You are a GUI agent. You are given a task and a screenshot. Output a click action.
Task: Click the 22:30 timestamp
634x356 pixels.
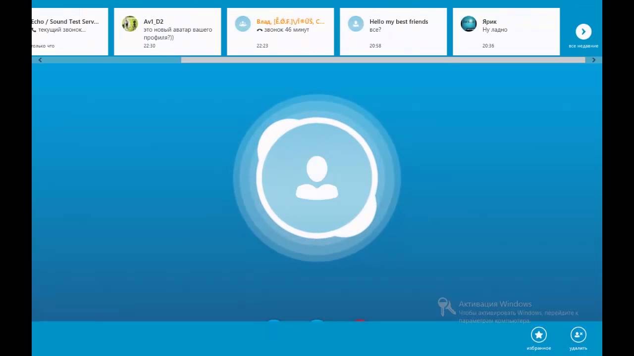150,45
